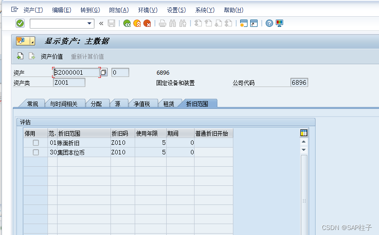Click the Save diskette icon
Screen dimensions: 379x235
(111, 23)
